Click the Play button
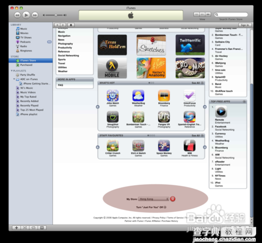 (x=26, y=15)
